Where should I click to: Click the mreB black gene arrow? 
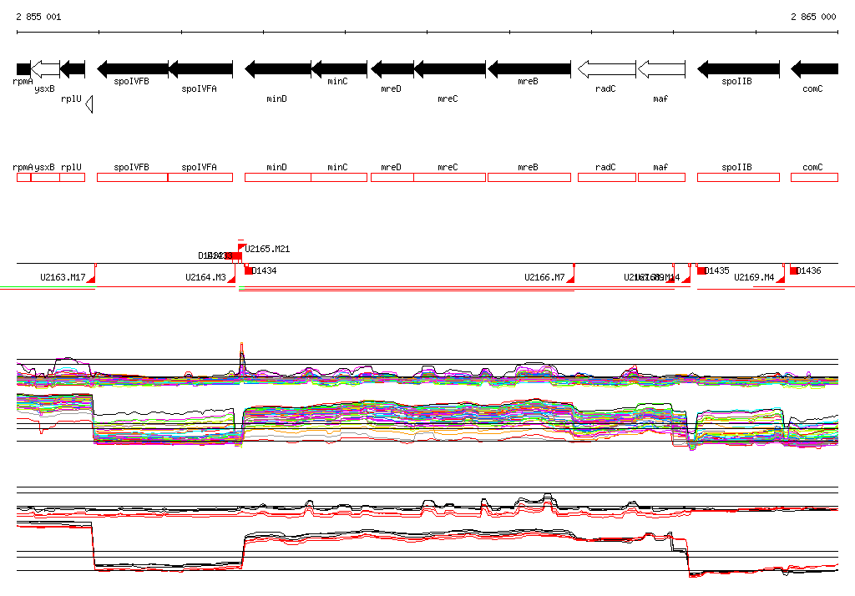tap(529, 69)
